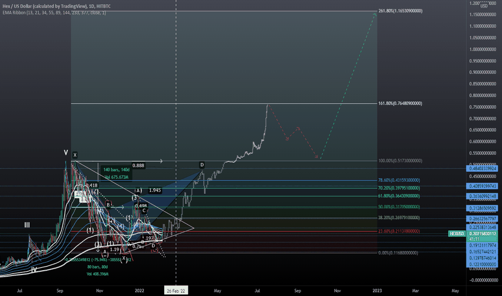Click the current price 0.20215830112 label
This screenshot has height=296, width=502.
[482, 234]
